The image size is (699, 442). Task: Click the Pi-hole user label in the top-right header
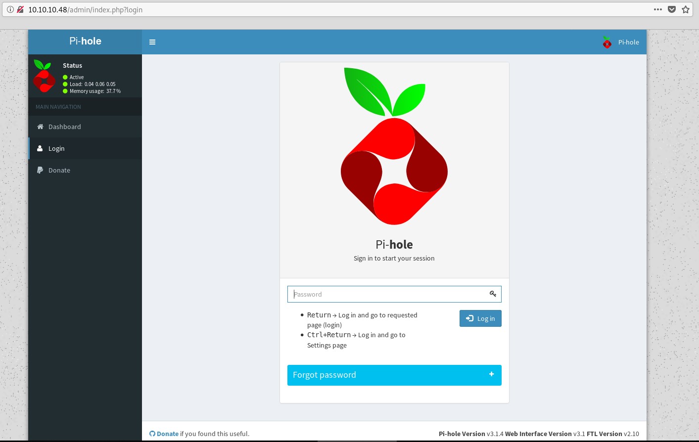tap(629, 43)
